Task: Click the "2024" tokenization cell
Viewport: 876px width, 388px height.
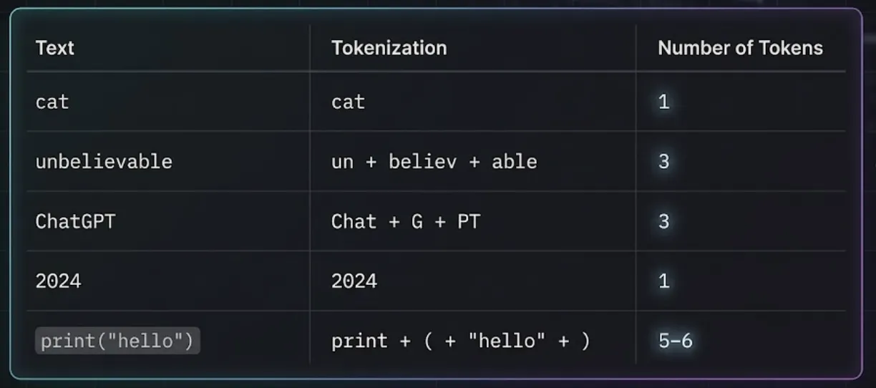Action: pos(354,281)
